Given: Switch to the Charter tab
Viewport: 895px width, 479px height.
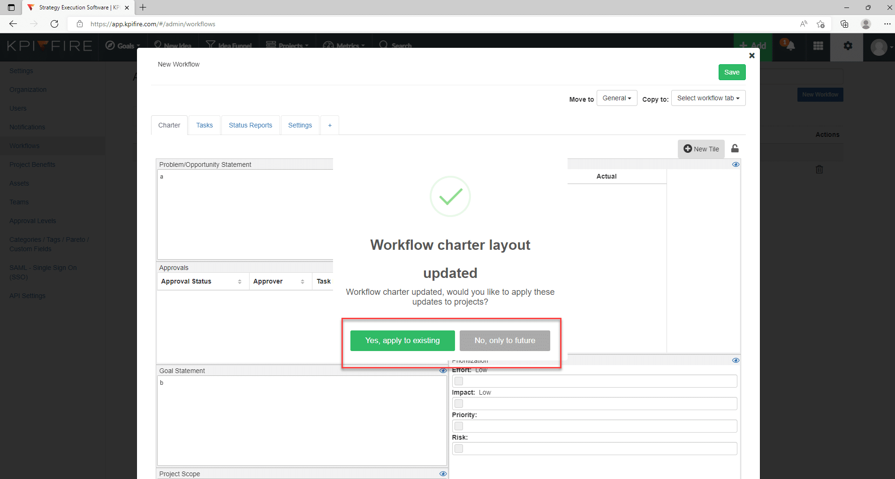Looking at the screenshot, I should (169, 125).
